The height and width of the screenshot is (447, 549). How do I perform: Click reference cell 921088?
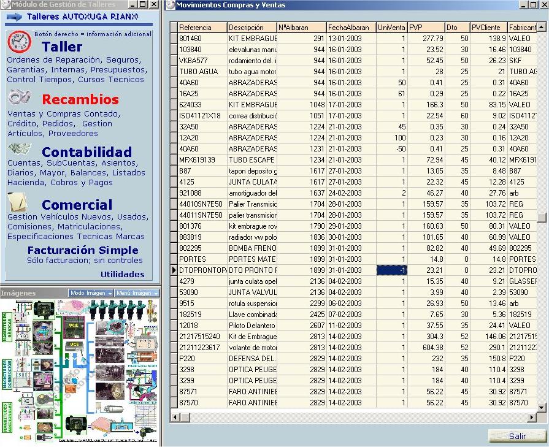click(202, 193)
